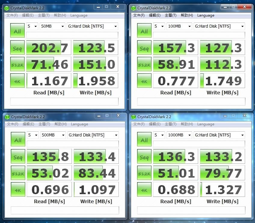Screen dimensions: 255x223
Task: Open the test count dropdown in the 50MB window
Action: (x=32, y=26)
